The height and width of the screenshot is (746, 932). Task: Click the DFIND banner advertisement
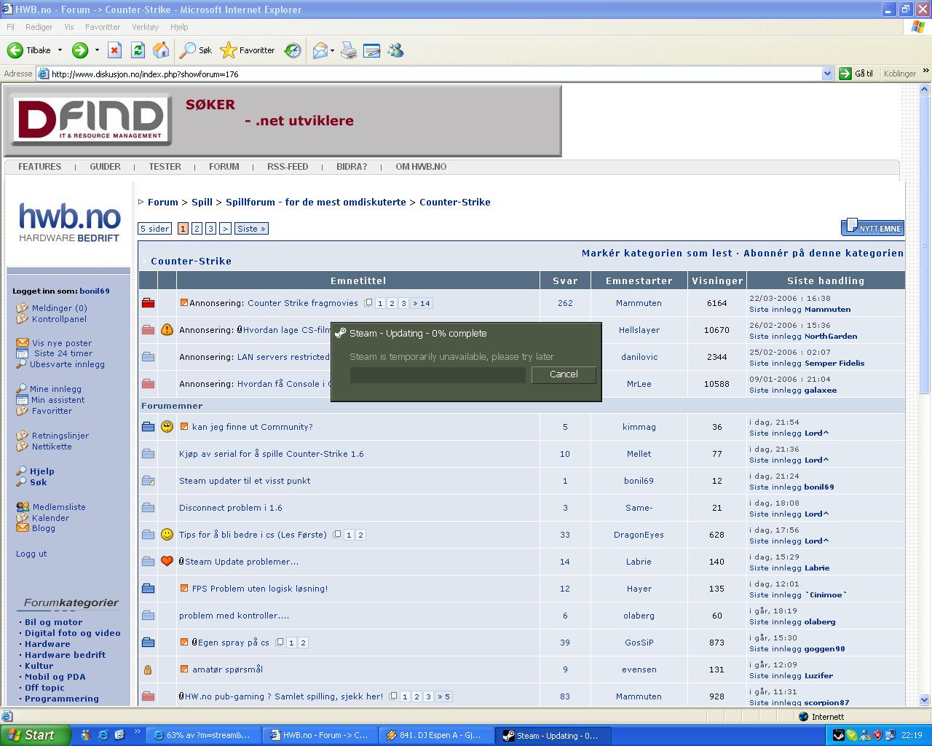click(x=283, y=121)
